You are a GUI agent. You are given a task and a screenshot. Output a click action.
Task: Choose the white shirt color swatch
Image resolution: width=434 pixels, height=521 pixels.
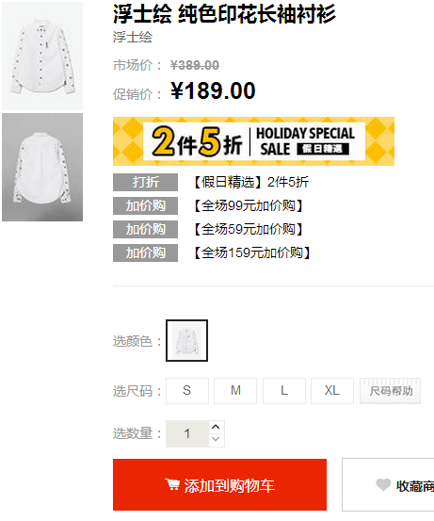click(x=187, y=340)
